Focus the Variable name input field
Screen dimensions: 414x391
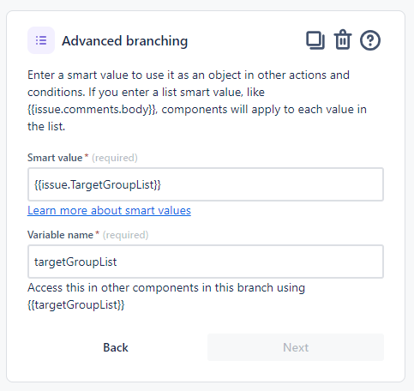click(206, 262)
